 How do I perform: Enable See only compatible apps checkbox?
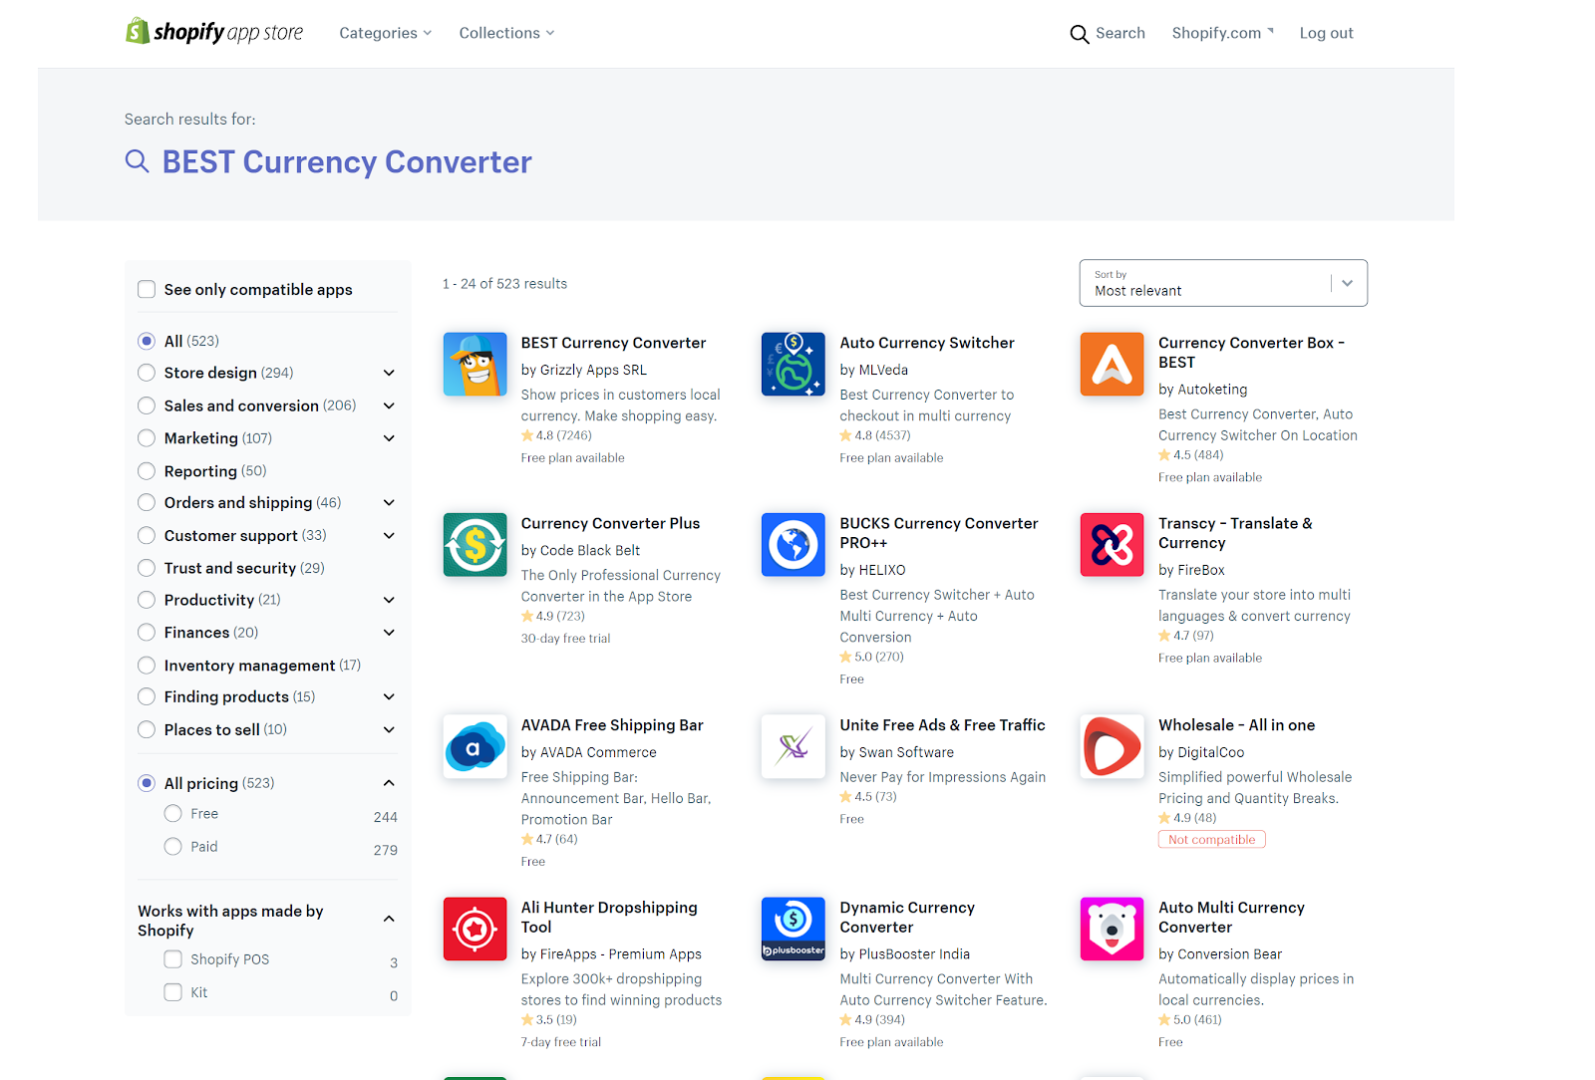[147, 289]
